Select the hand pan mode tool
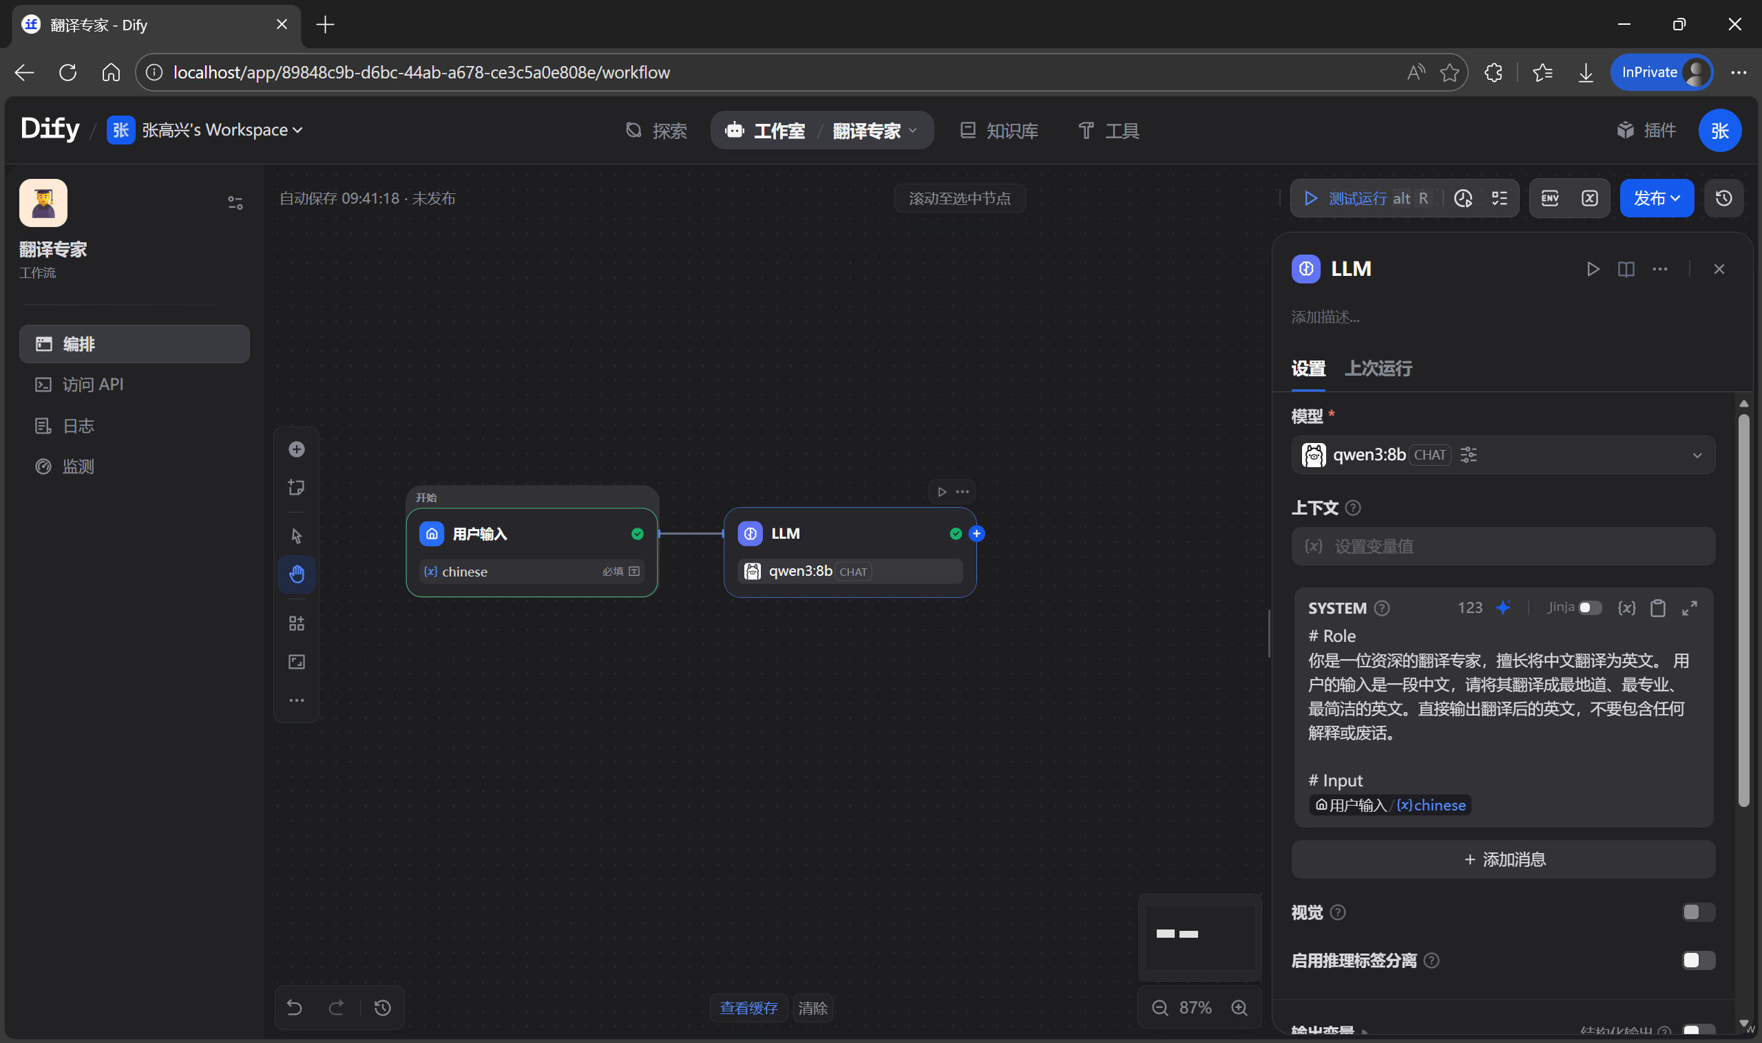Viewport: 1762px width, 1043px height. point(296,574)
